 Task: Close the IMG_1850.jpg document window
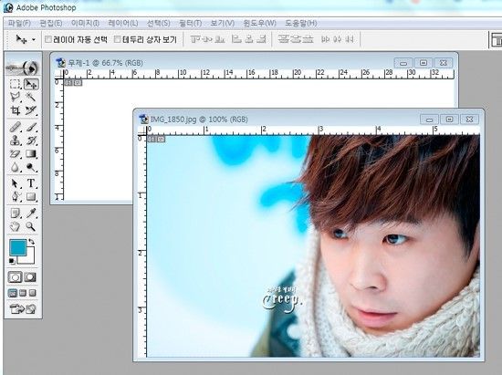point(469,120)
